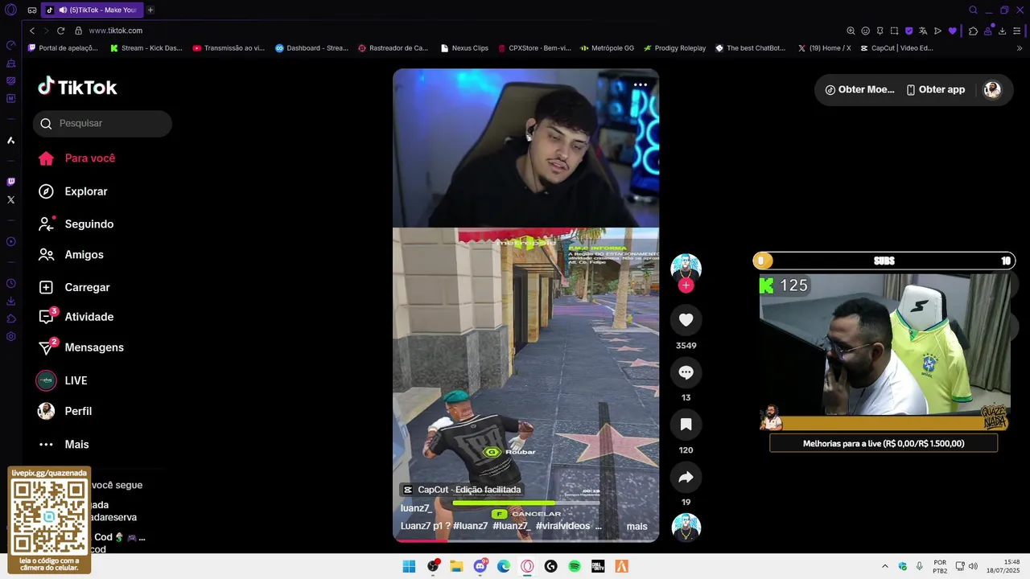
Task: Open a new browser tab
Action: (x=150, y=10)
